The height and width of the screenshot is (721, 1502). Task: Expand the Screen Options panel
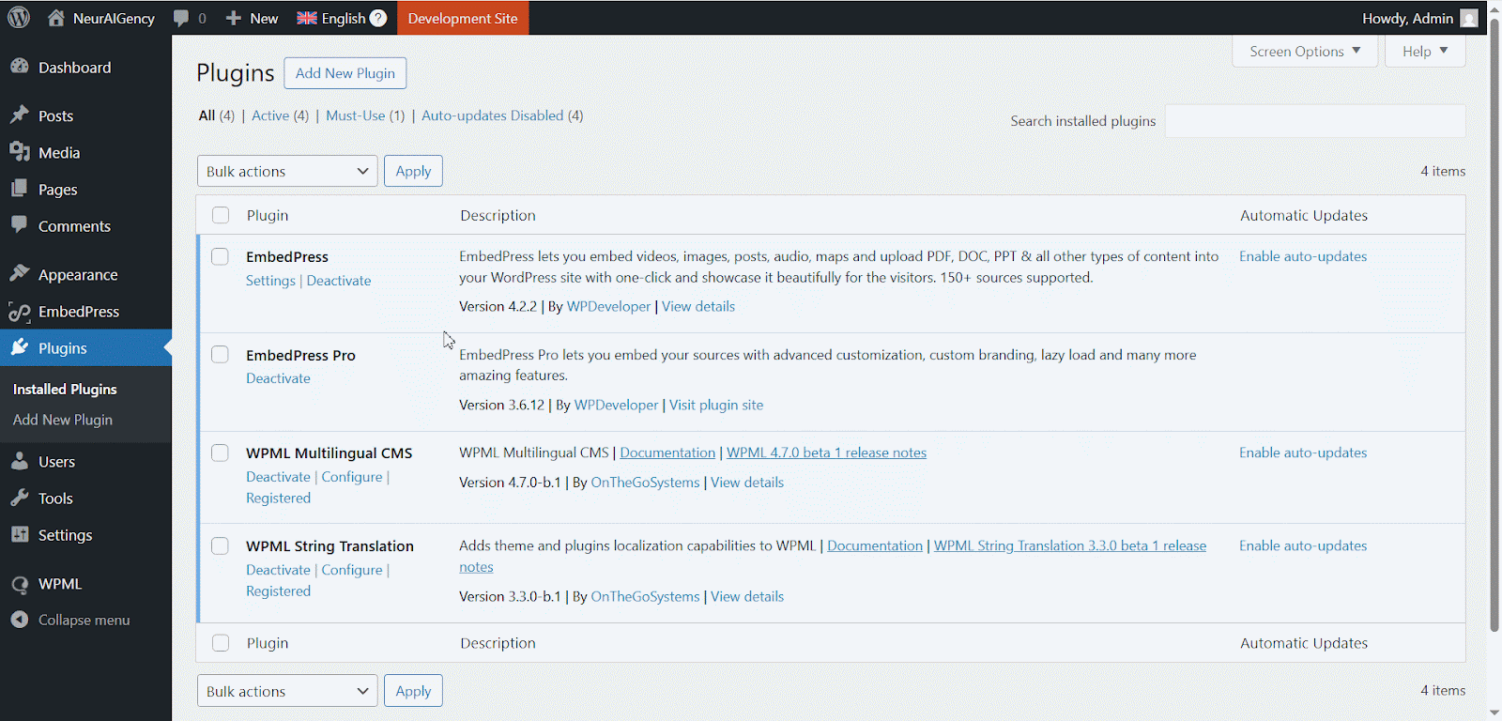pos(1305,52)
